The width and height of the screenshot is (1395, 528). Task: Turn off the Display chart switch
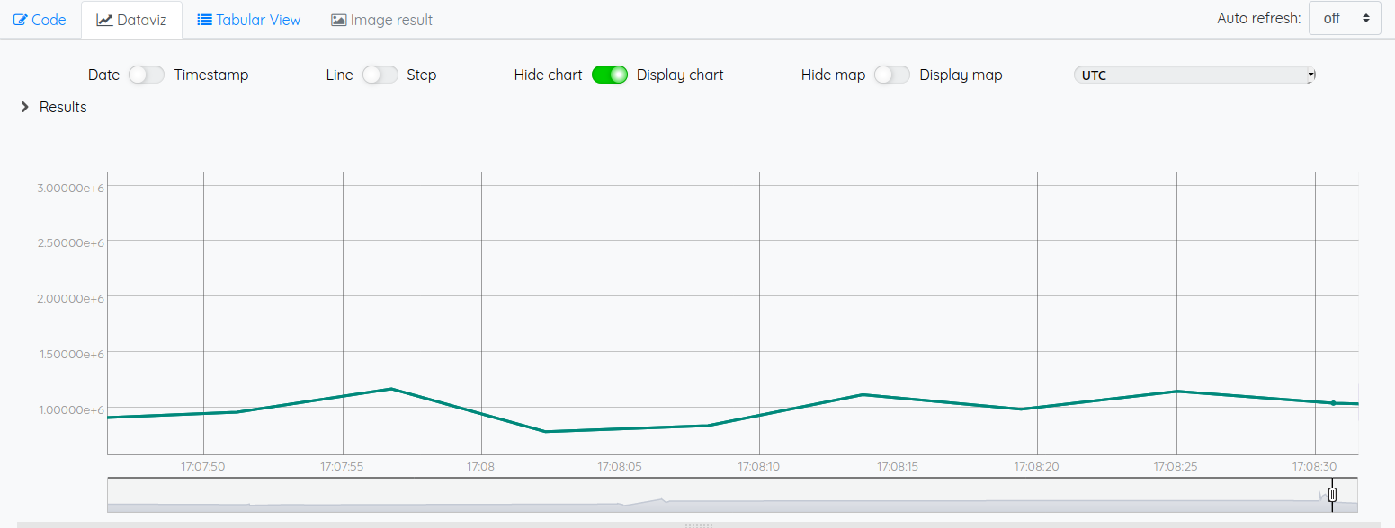(610, 75)
